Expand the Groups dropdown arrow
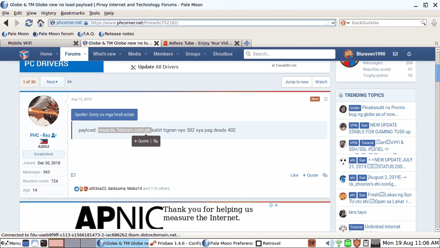Image resolution: width=440 pixels, height=248 pixels. pyautogui.click(x=205, y=54)
